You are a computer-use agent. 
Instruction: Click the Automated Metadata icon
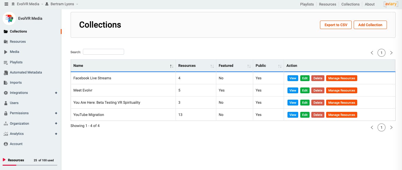(x=6, y=72)
